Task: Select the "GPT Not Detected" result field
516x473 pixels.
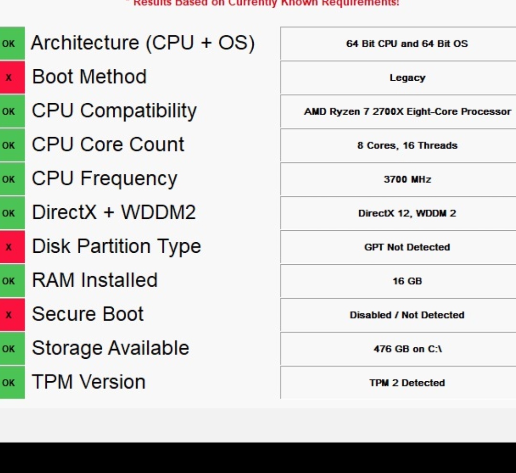Action: [407, 247]
